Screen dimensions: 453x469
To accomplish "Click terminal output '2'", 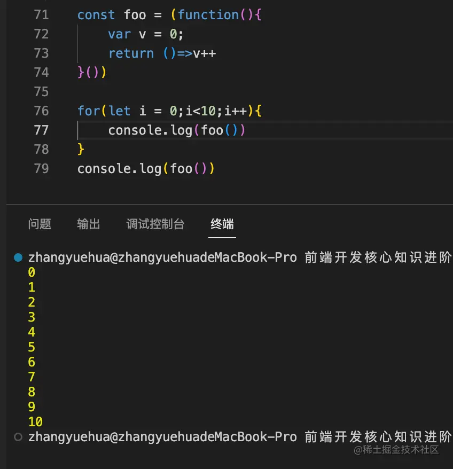I will (x=32, y=302).
